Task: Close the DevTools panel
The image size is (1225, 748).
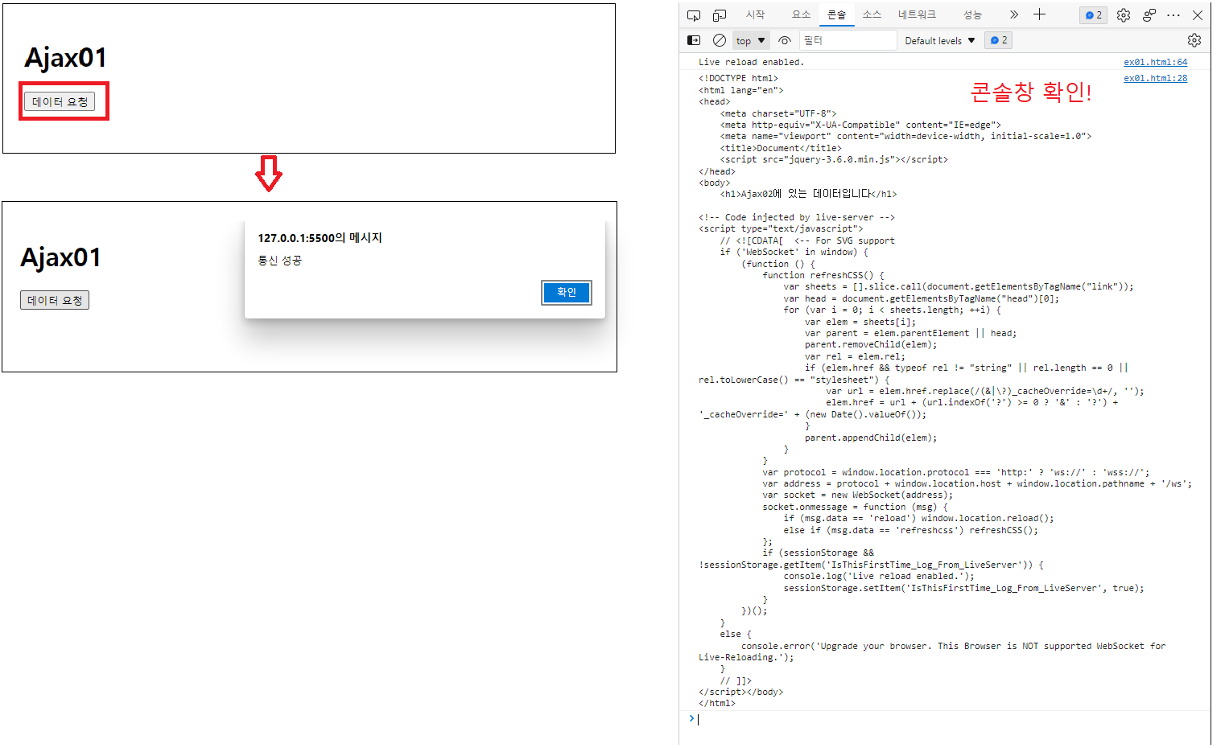Action: (x=1198, y=15)
